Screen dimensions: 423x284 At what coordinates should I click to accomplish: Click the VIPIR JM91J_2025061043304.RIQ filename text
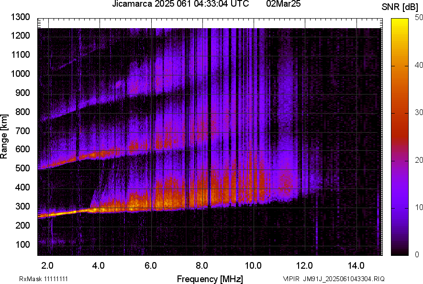[x=333, y=279]
